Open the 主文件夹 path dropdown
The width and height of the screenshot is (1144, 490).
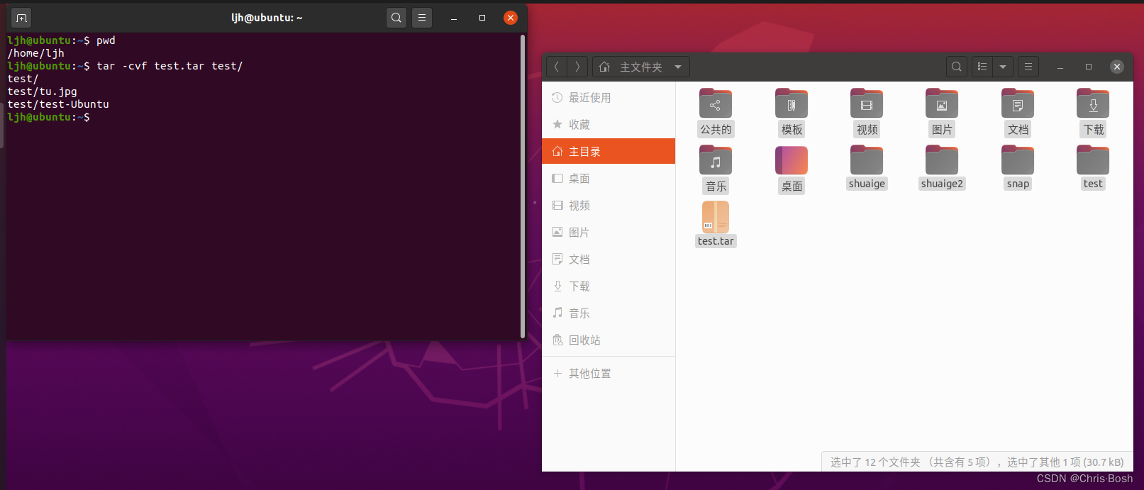click(641, 67)
